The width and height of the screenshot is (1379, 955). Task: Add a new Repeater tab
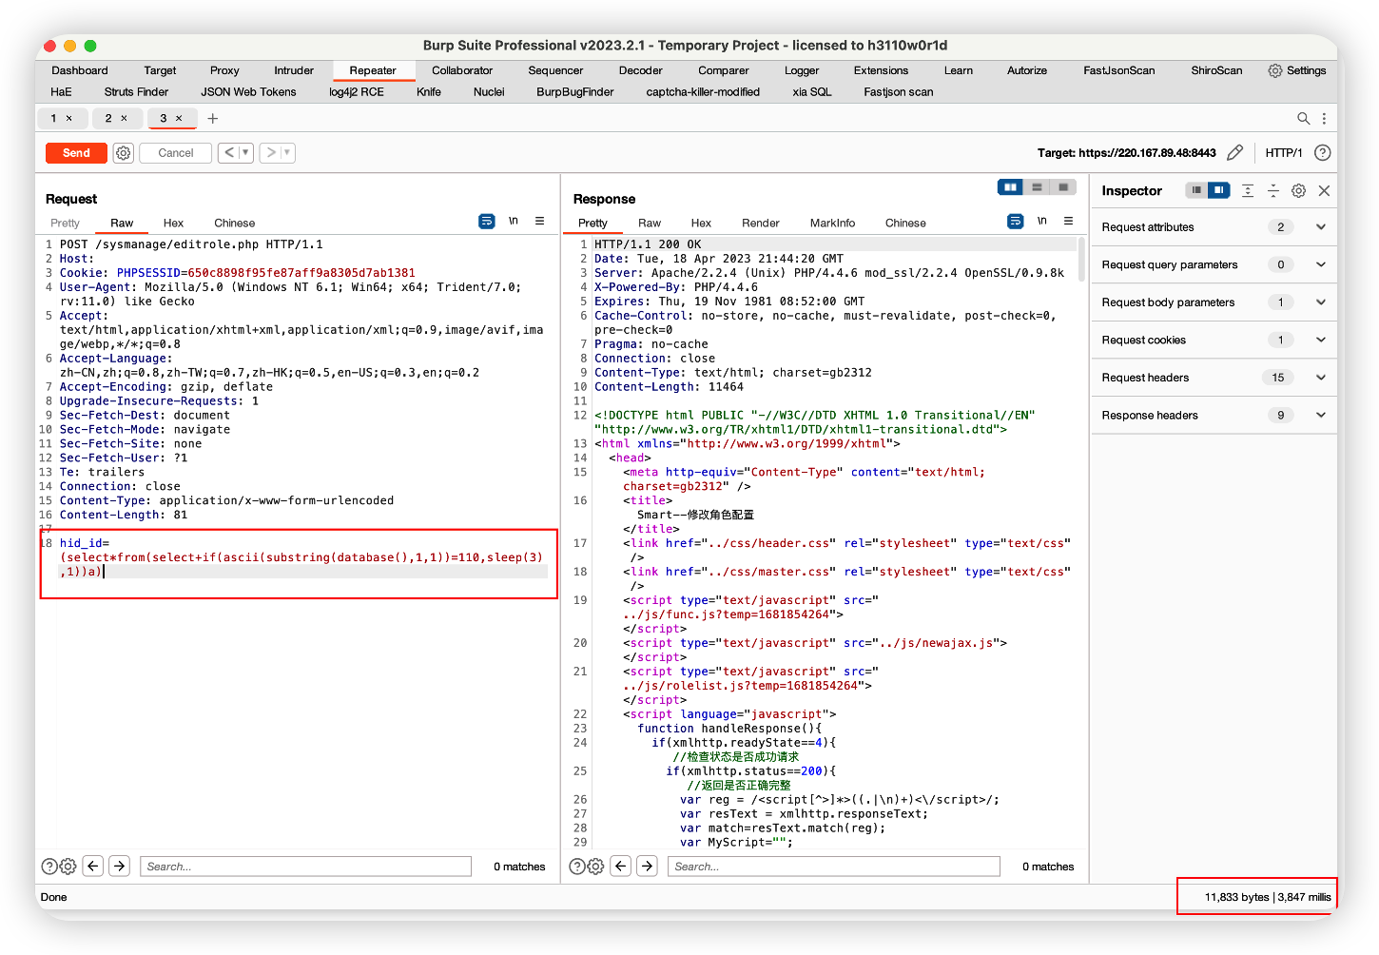point(213,118)
